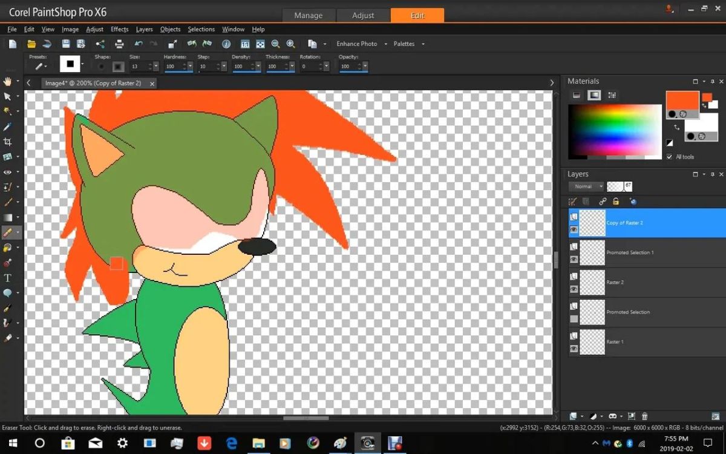This screenshot has width=726, height=454.
Task: Open the Effects menu
Action: click(x=119, y=29)
